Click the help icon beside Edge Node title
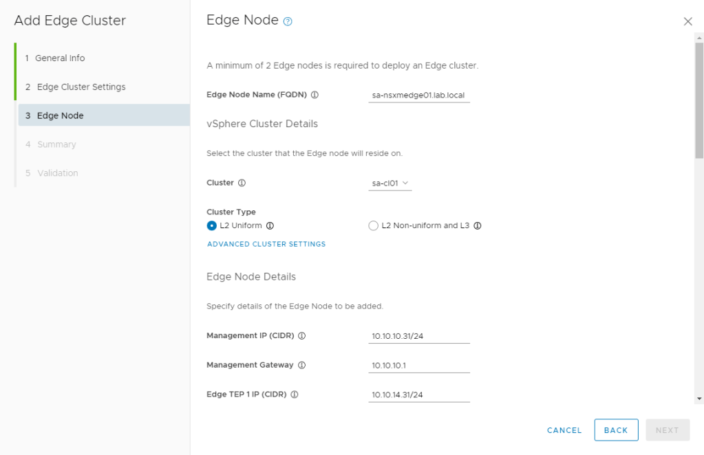This screenshot has height=455, width=704. point(288,21)
